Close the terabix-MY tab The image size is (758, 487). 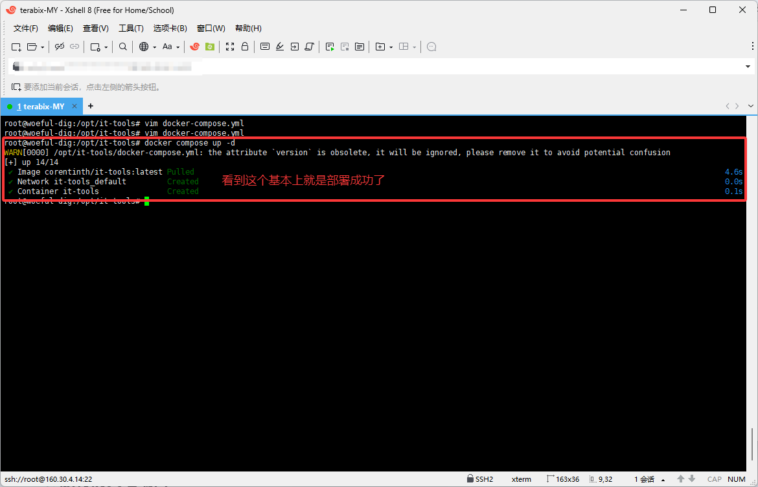tap(75, 106)
